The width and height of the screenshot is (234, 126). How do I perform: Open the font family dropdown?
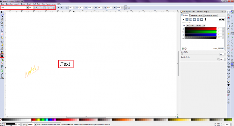(x=27, y=8)
